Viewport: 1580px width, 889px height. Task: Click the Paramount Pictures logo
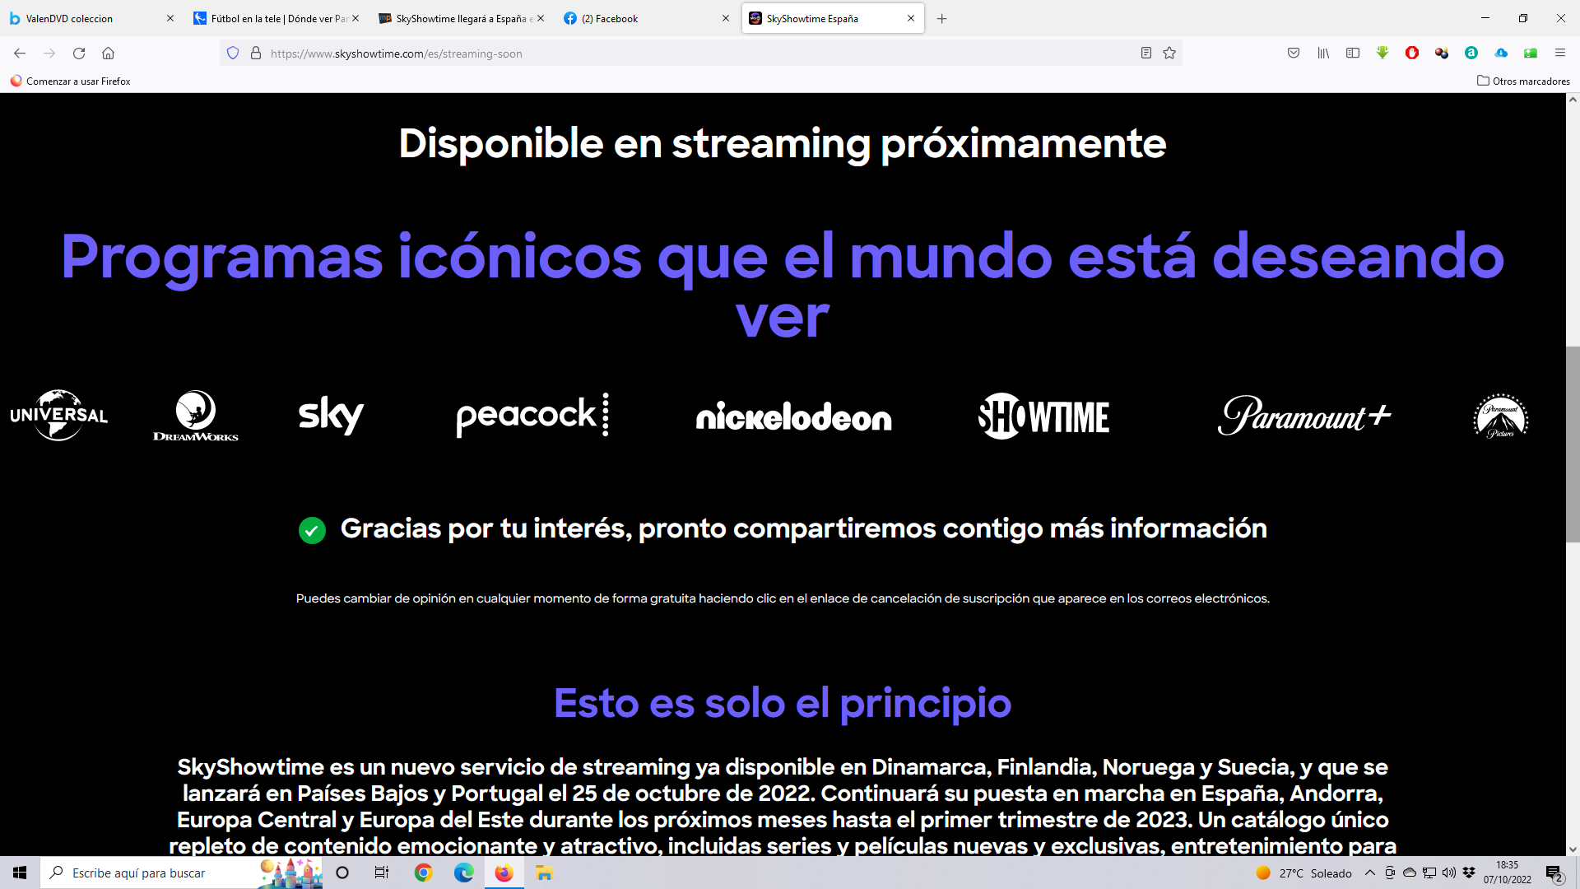click(1500, 416)
